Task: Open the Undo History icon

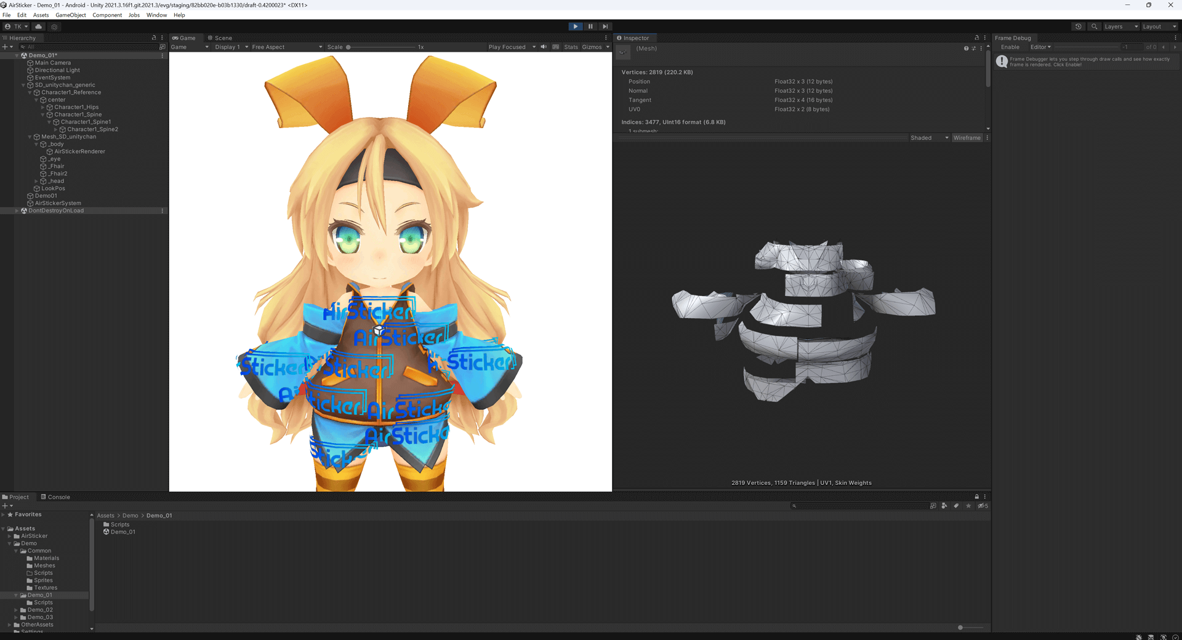Action: (1078, 26)
